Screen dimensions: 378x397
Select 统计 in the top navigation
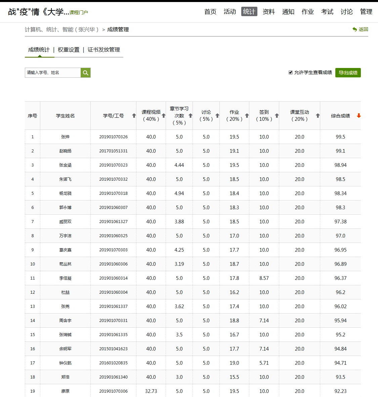(x=249, y=11)
